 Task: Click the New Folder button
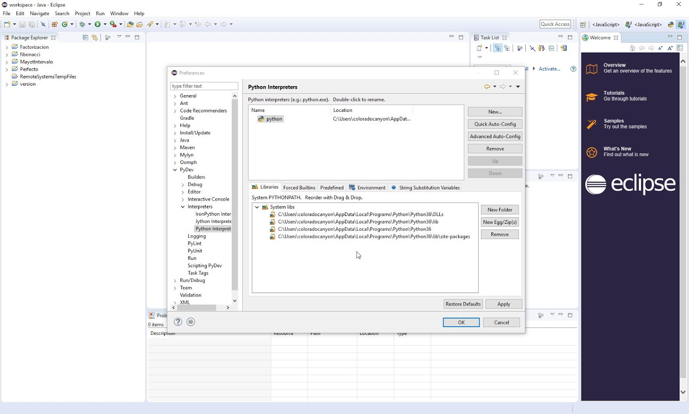pyautogui.click(x=500, y=210)
